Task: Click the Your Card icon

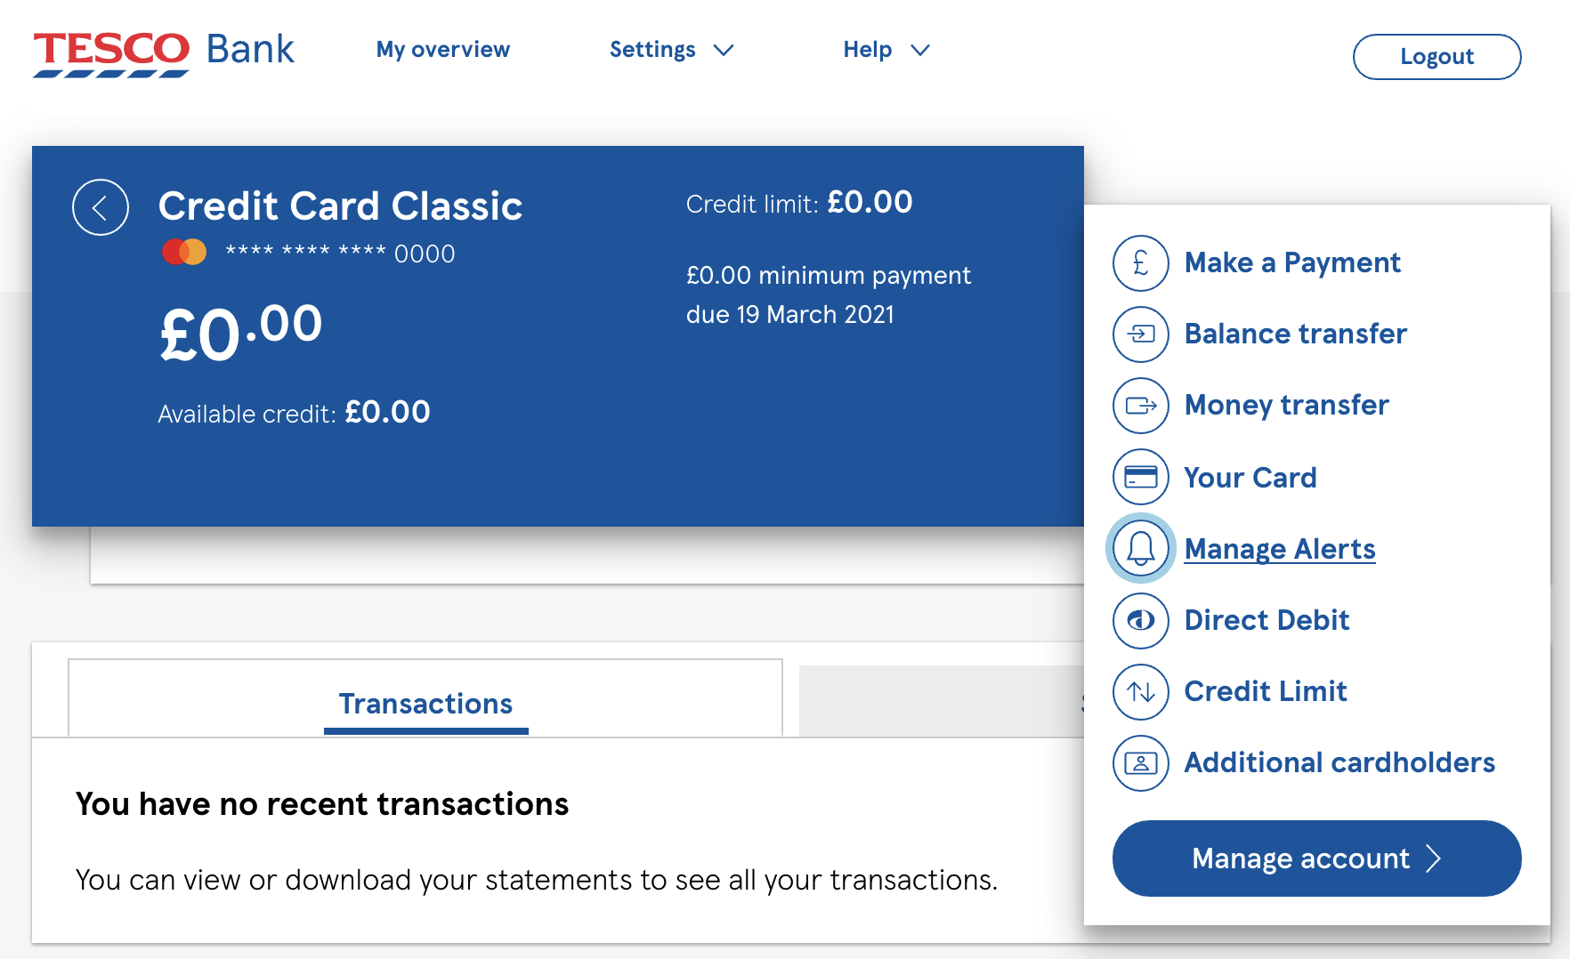Action: point(1140,478)
